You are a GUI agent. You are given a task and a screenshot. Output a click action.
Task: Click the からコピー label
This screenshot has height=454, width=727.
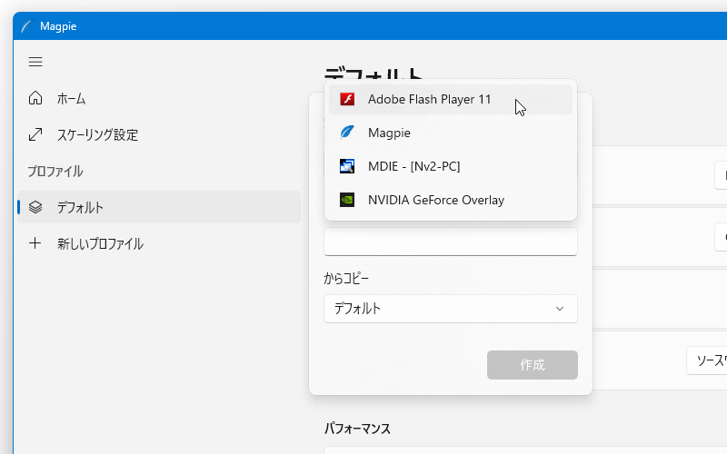pos(346,279)
